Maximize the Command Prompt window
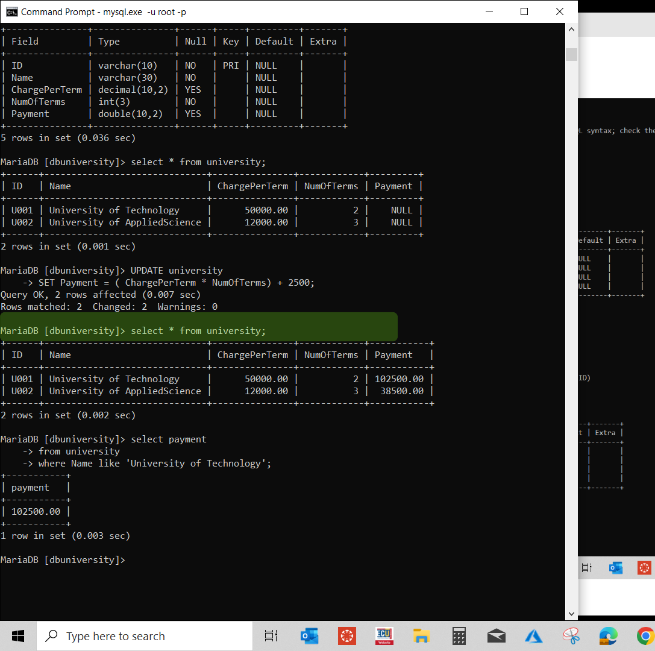 pyautogui.click(x=524, y=11)
